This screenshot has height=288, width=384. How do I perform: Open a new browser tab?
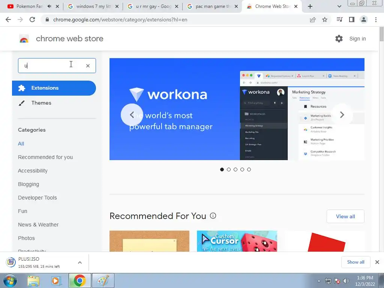coord(310,6)
